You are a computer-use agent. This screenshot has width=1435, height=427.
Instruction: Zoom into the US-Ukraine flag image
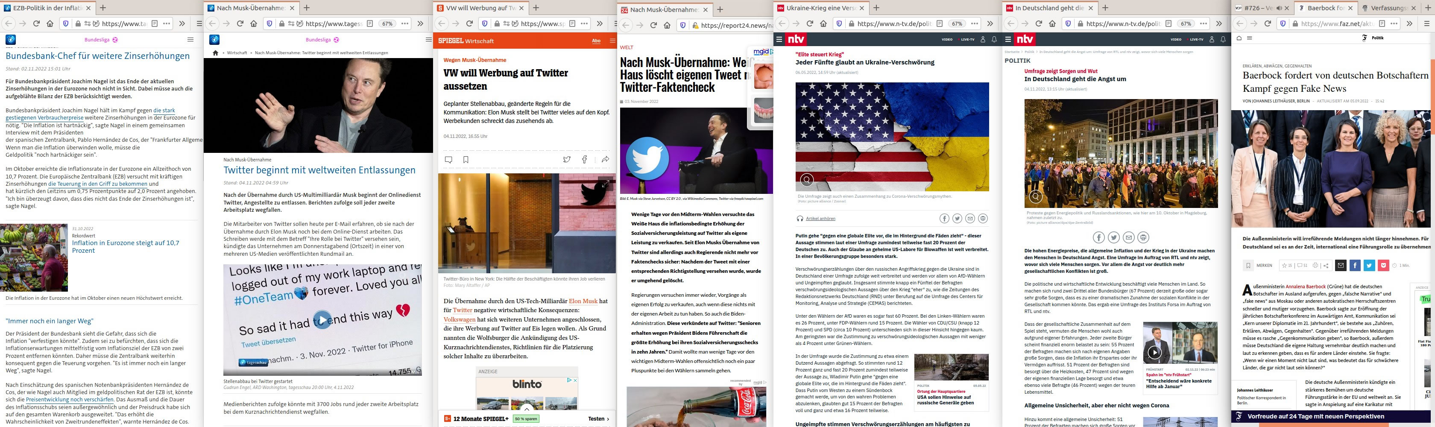tap(807, 180)
